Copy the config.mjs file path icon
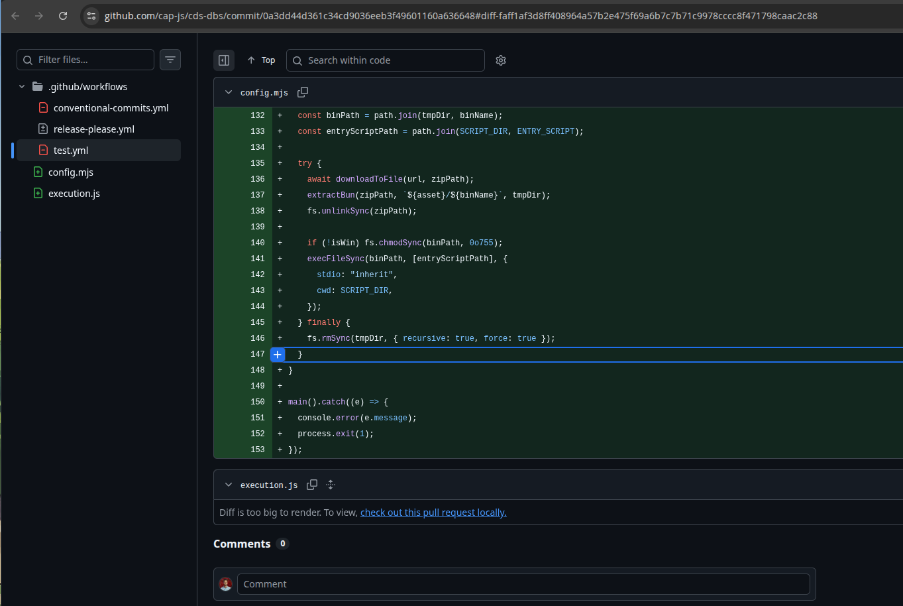Image resolution: width=903 pixels, height=606 pixels. (303, 92)
